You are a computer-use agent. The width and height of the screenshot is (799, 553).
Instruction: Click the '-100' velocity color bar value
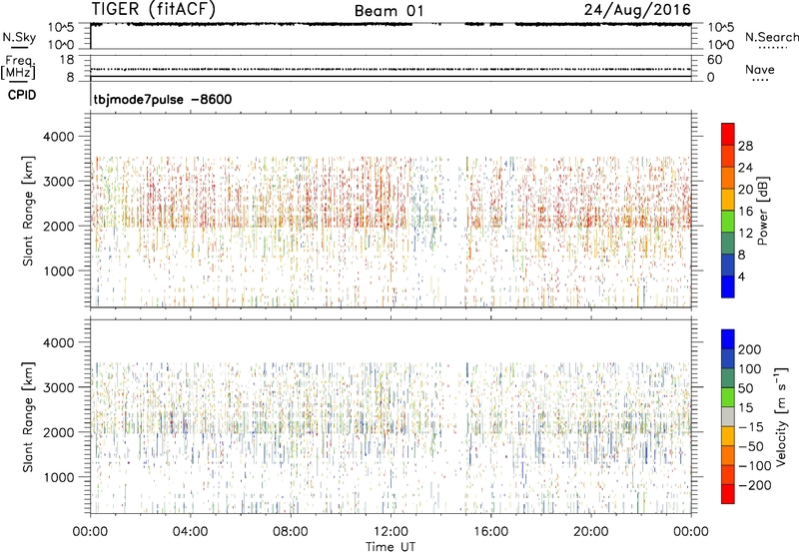[x=755, y=466]
